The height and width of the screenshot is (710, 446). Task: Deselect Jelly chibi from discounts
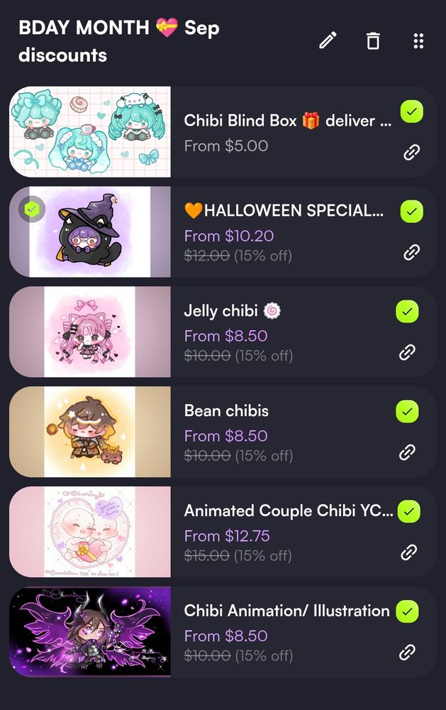pos(407,312)
